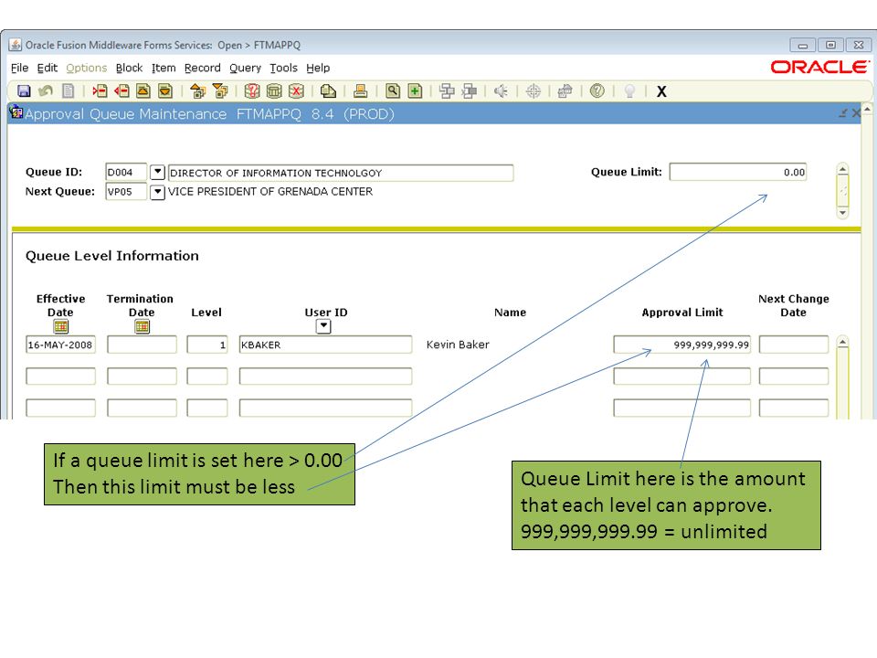This screenshot has height=658, width=877.
Task: Open the grayed Options menu
Action: coord(86,68)
